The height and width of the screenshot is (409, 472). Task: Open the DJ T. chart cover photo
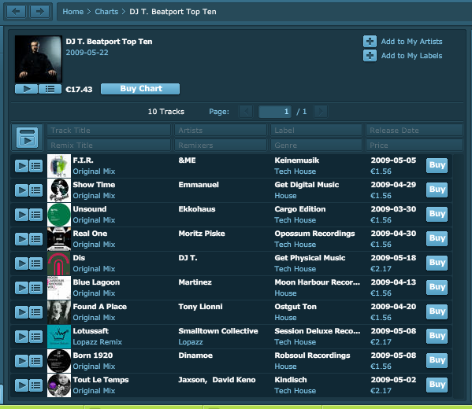(x=39, y=59)
